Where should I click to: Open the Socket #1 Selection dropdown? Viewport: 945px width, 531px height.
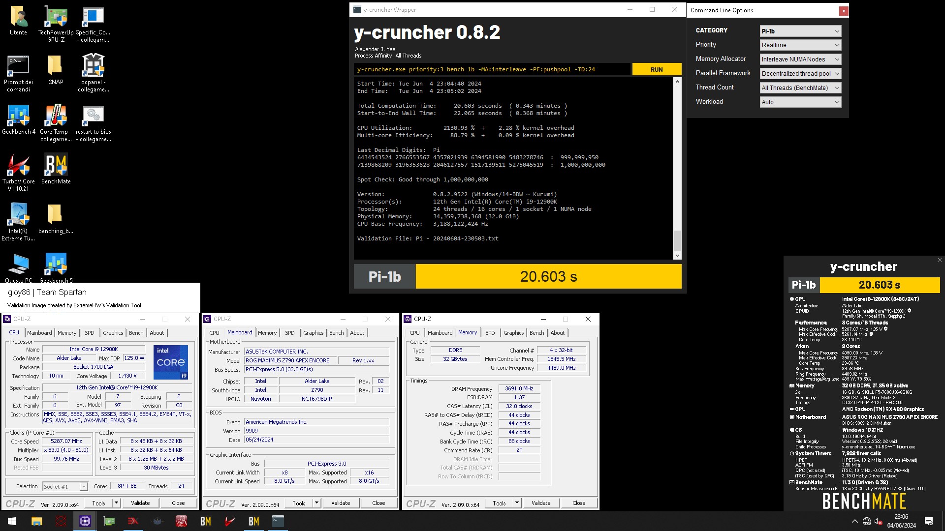pos(65,487)
